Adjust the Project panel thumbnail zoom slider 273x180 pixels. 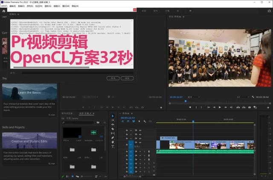tap(87, 176)
